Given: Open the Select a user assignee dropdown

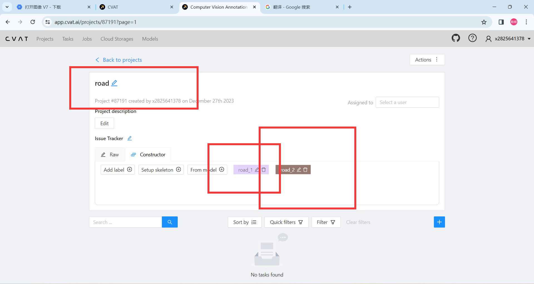Looking at the screenshot, I should [407, 102].
